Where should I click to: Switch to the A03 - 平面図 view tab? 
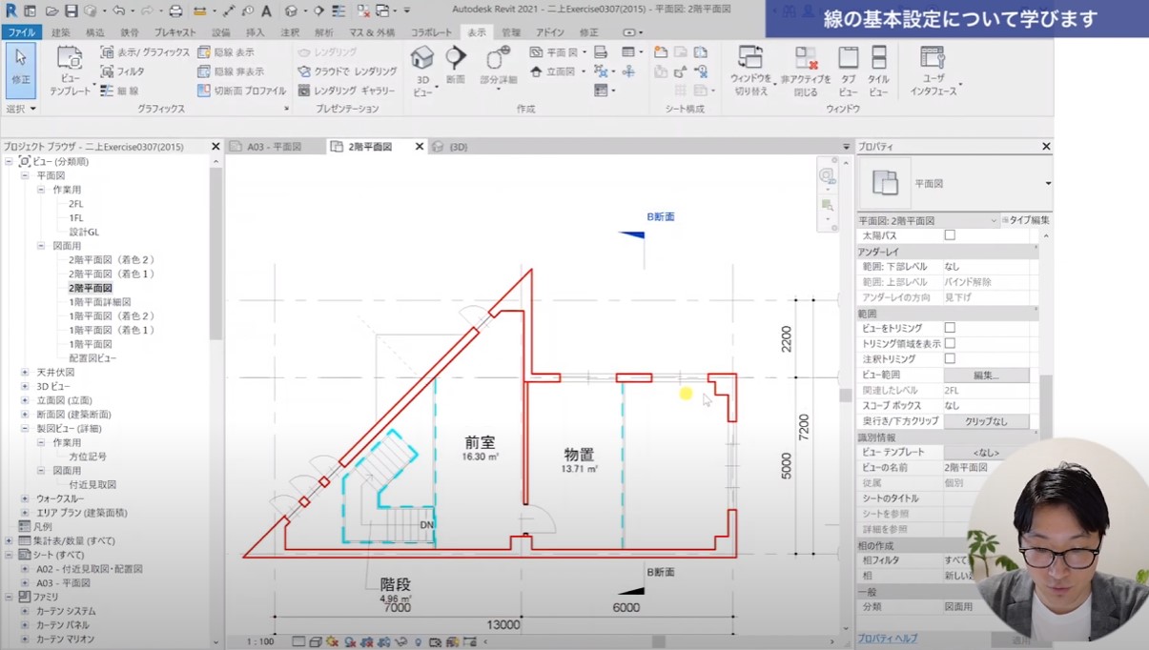tap(273, 147)
